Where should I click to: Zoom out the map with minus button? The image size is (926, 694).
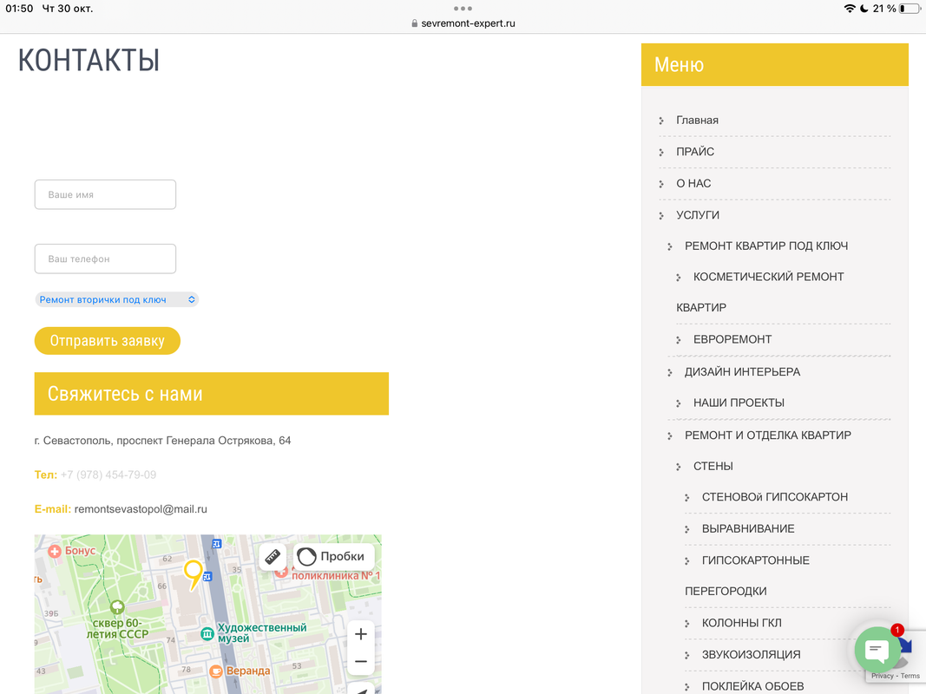click(x=361, y=662)
